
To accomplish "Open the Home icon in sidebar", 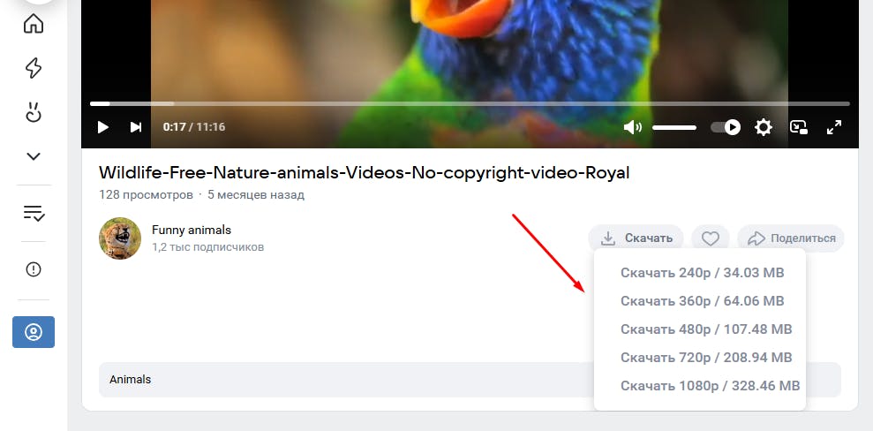I will pyautogui.click(x=34, y=24).
